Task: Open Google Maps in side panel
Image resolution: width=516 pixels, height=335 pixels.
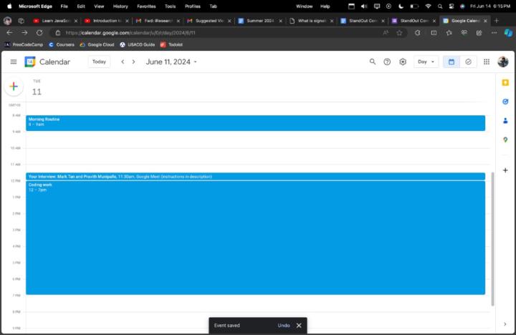Action: [505, 140]
